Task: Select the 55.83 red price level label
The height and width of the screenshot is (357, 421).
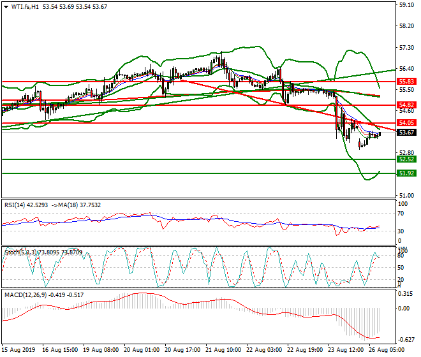Action: 406,82
